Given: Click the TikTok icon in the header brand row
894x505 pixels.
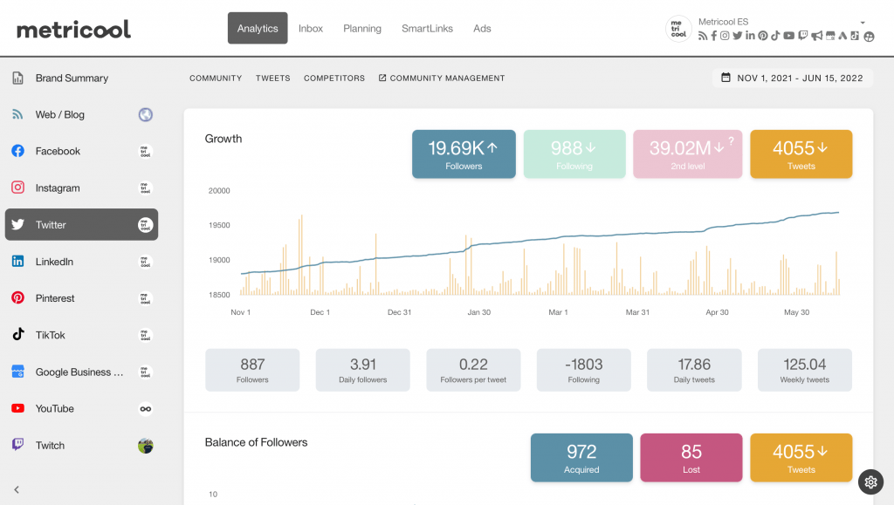Looking at the screenshot, I should [775, 36].
